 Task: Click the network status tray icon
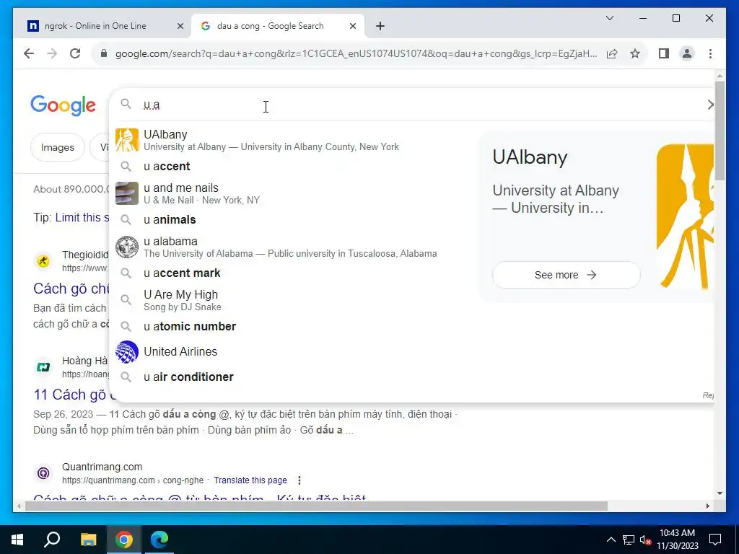[629, 540]
